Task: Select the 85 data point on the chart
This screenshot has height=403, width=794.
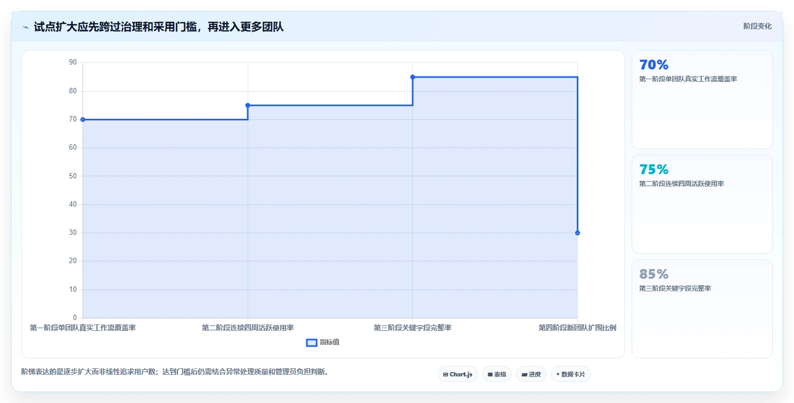Action: point(413,77)
